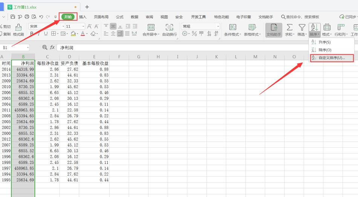Viewport: 358px width, 197px height.
Task: Click the 筛选 filter funnel icon
Action: tap(302, 27)
